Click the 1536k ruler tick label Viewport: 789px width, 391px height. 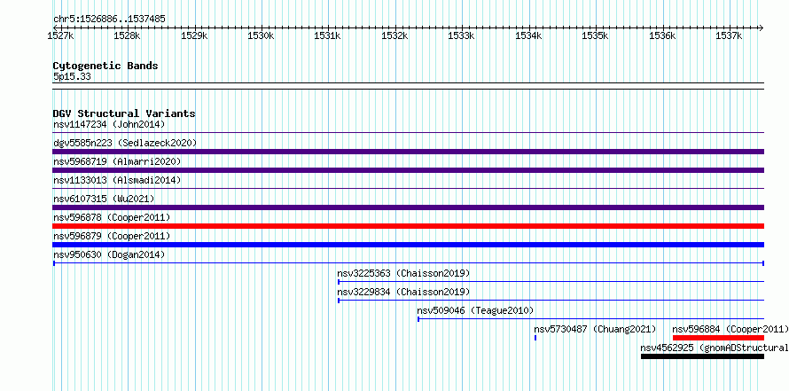[x=663, y=36]
